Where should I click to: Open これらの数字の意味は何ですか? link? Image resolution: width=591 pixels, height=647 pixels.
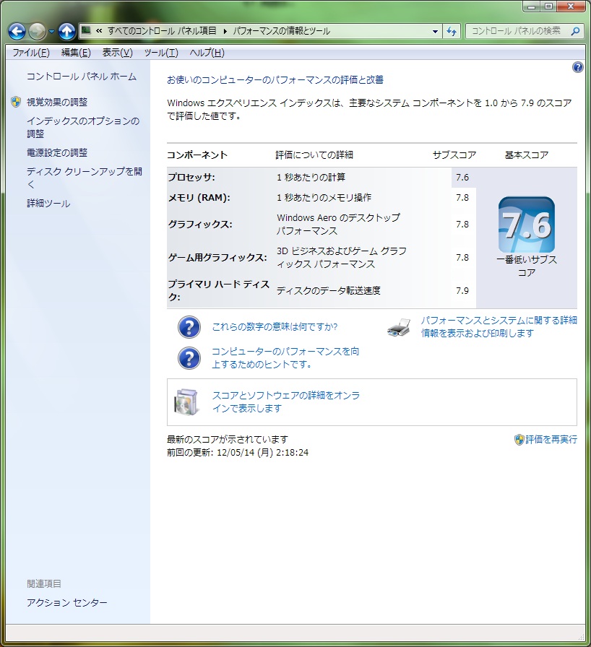275,327
